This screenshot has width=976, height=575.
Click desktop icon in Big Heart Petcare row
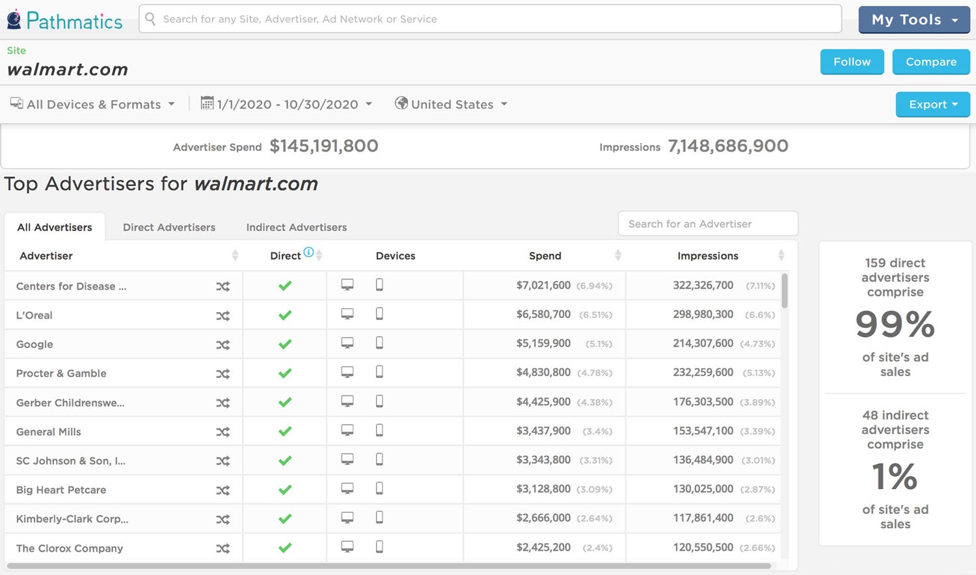coord(347,488)
